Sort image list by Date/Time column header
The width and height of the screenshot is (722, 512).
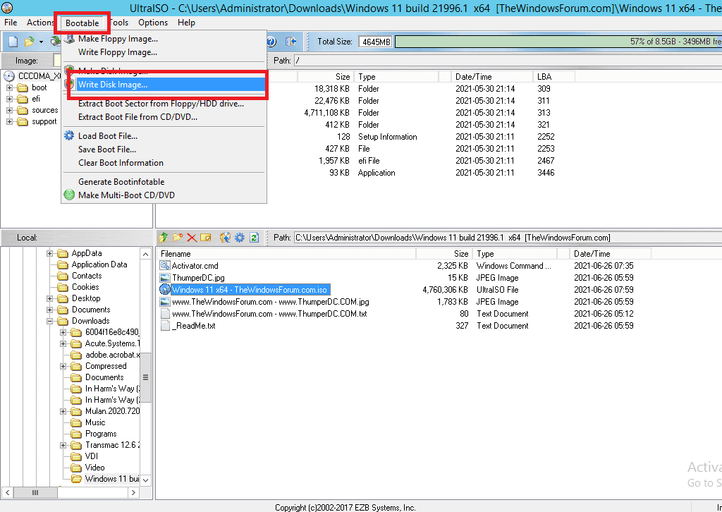tap(491, 77)
